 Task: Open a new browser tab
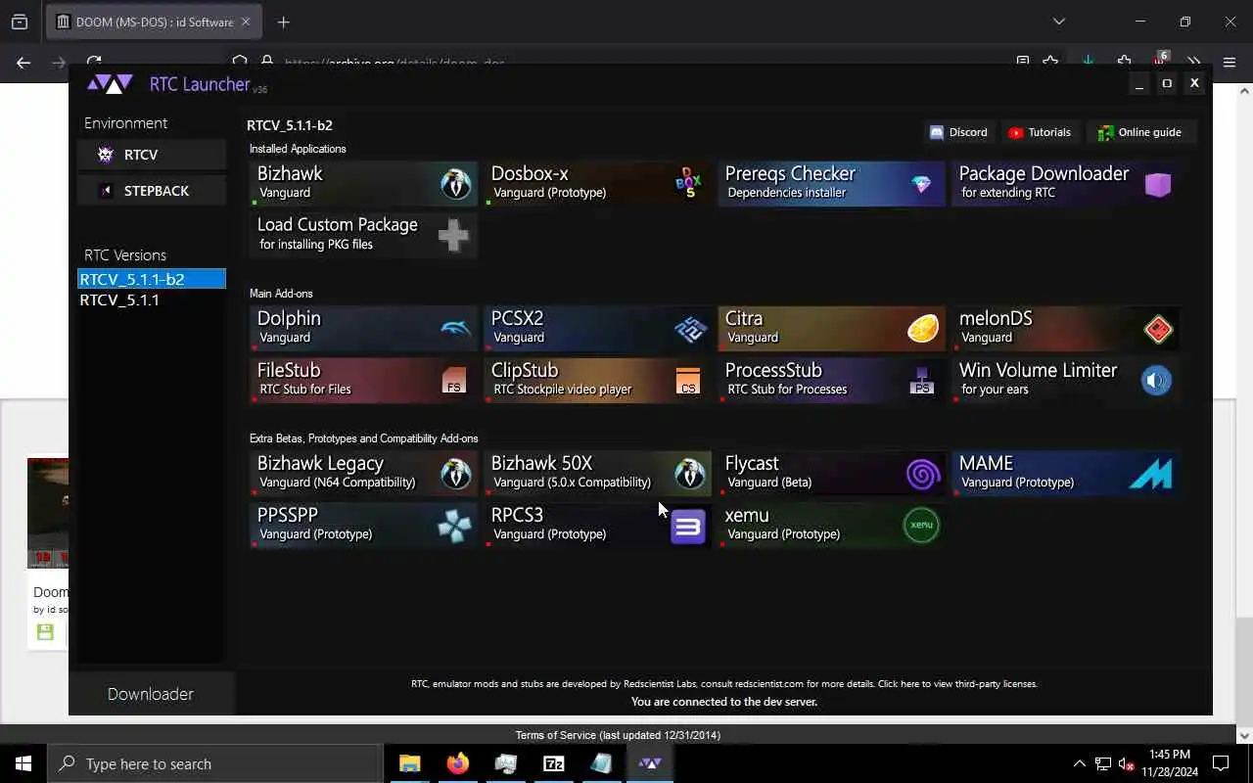(x=283, y=22)
